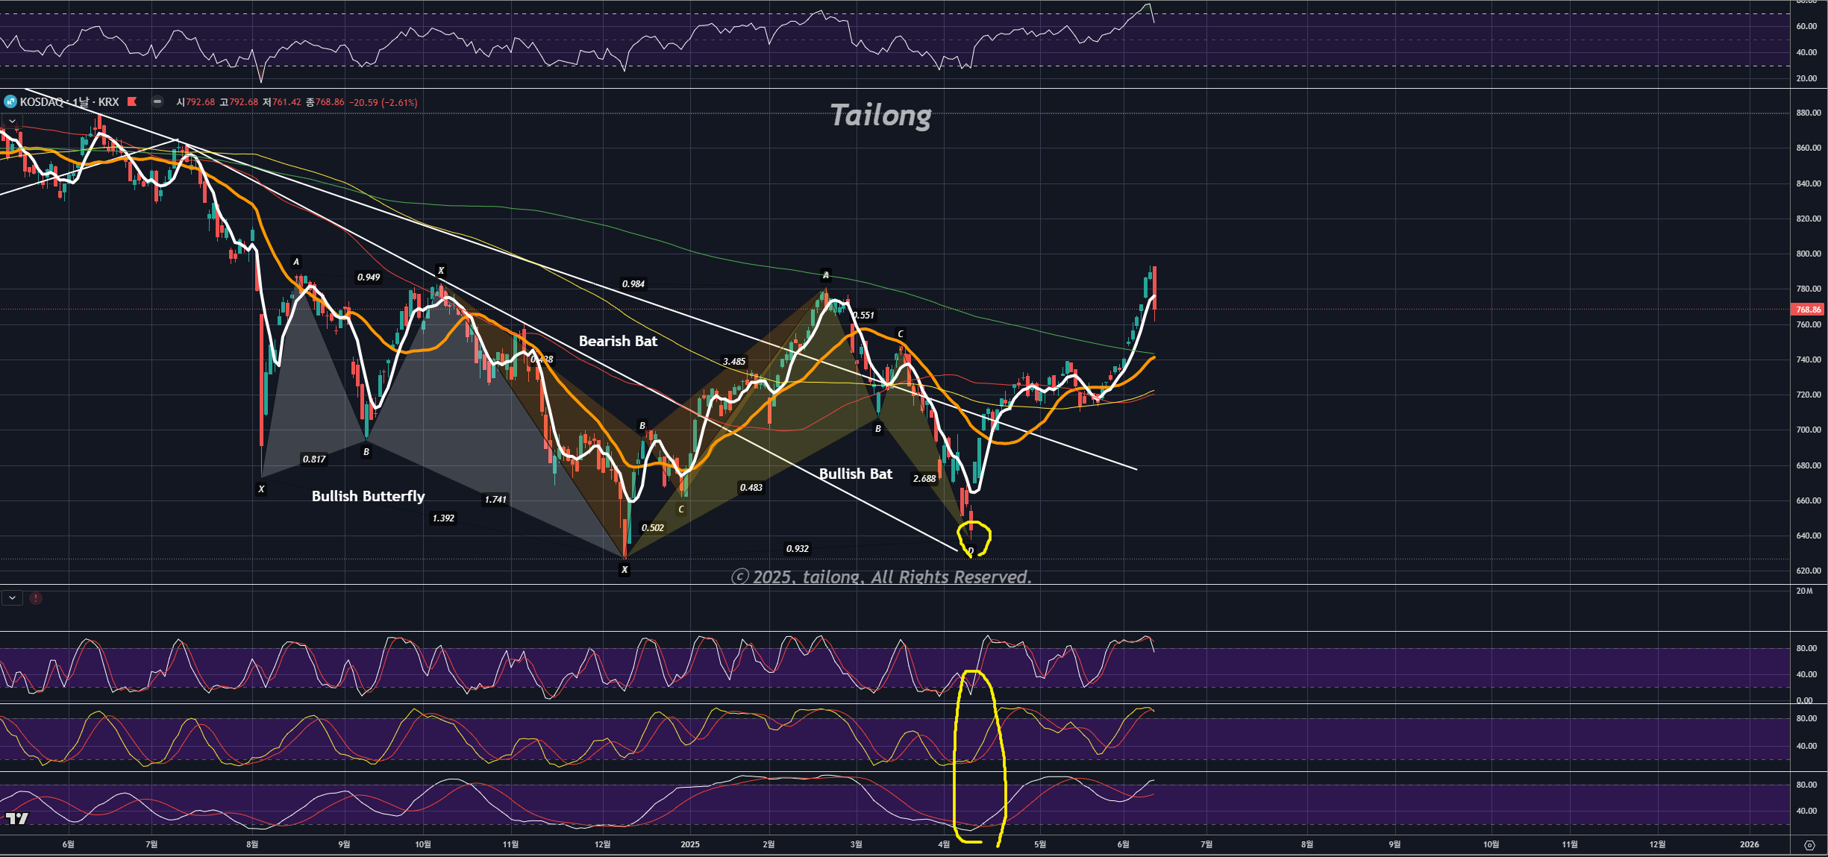Click the 2025 label on the time axis
This screenshot has width=1828, height=857.
[x=690, y=844]
